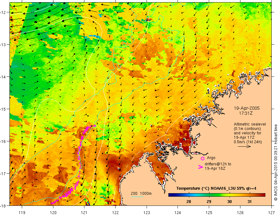
Task: Click the 'Argo' legend label
Action: (x=211, y=158)
